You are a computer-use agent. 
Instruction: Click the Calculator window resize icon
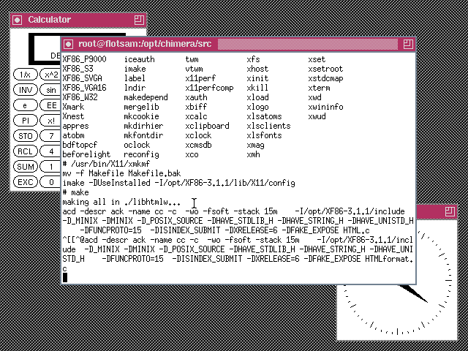139,20
